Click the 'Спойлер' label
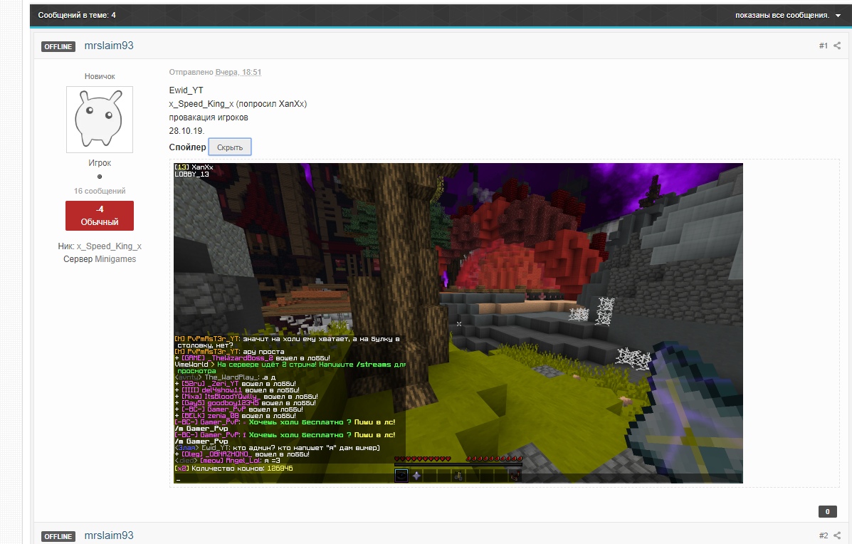 (187, 147)
